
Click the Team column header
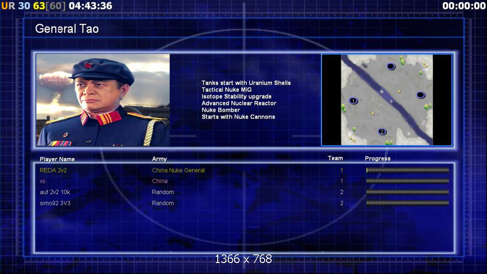click(x=335, y=158)
